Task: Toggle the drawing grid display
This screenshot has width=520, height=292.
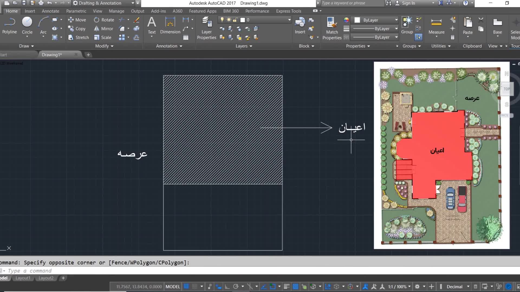Action: click(186, 287)
